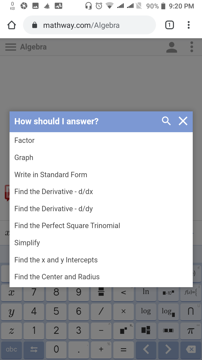Choose Find the Center and Radius
202x360 pixels.
[57, 277]
